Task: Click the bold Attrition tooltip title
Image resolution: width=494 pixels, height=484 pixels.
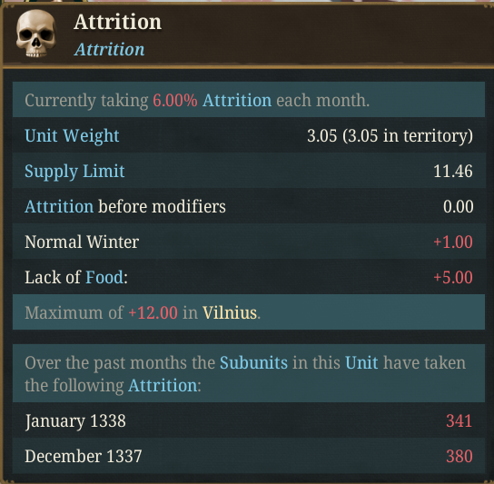Action: (x=117, y=22)
